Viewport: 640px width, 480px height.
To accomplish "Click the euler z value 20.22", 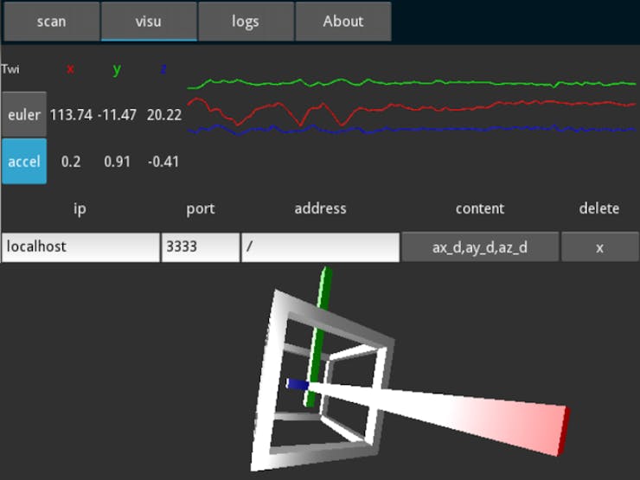I will [x=164, y=115].
